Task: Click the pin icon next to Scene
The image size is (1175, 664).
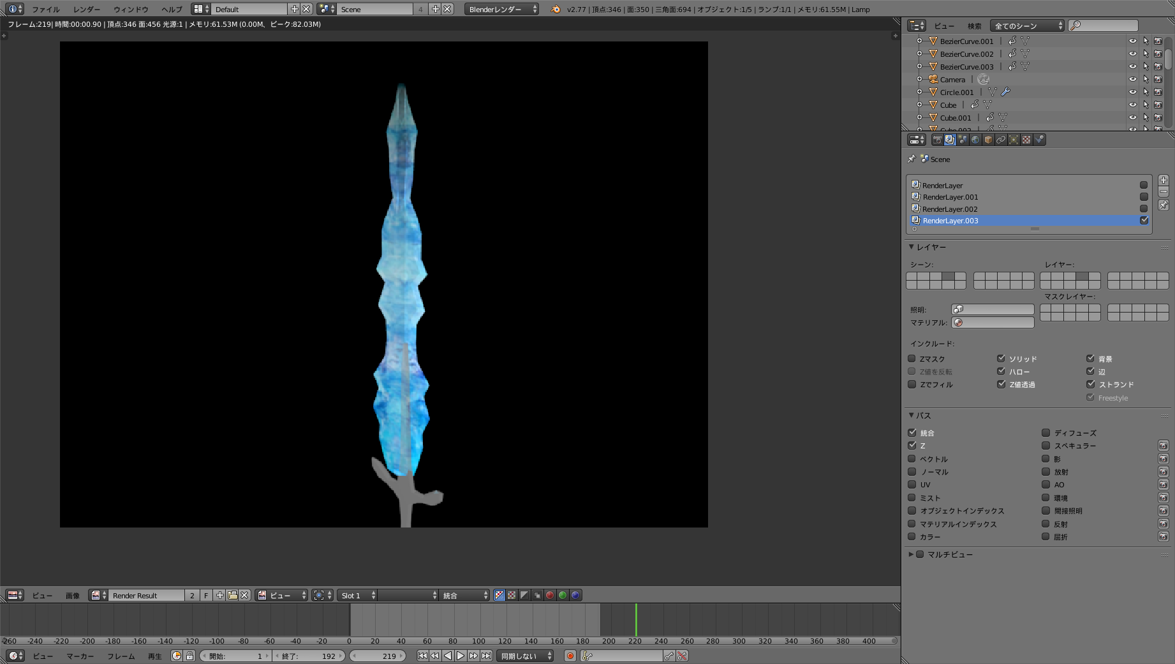Action: (912, 159)
